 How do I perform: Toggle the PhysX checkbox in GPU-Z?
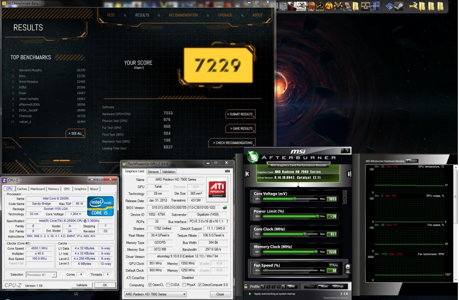(x=184, y=285)
